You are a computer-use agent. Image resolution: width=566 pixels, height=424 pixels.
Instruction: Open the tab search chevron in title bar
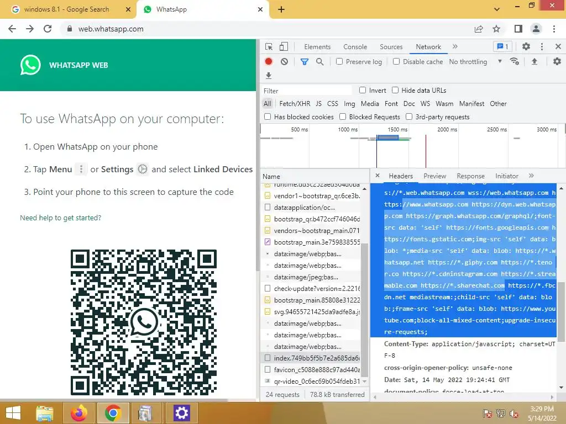point(497,9)
